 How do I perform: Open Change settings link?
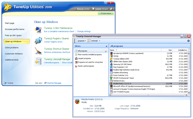click(84, 31)
